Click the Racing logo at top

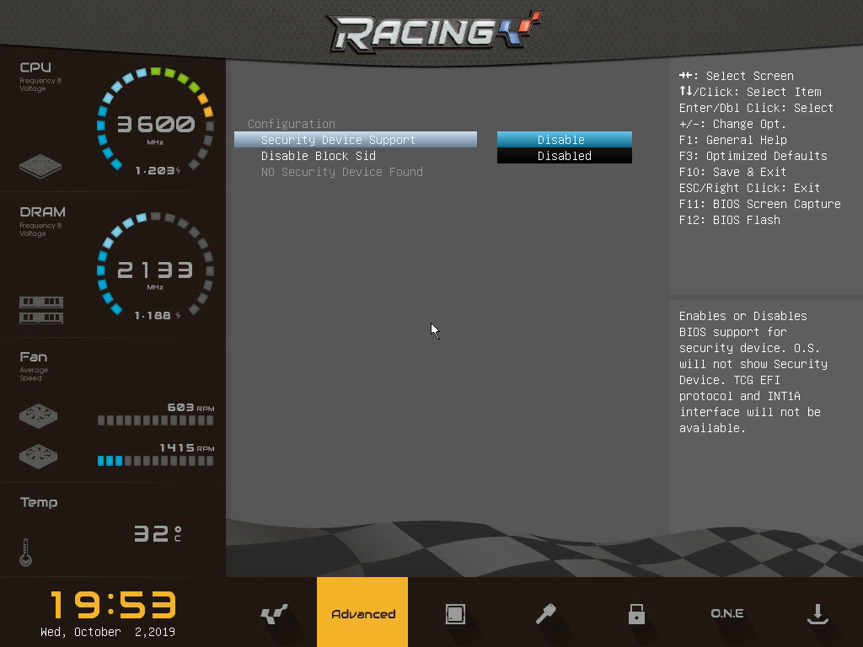pyautogui.click(x=435, y=31)
